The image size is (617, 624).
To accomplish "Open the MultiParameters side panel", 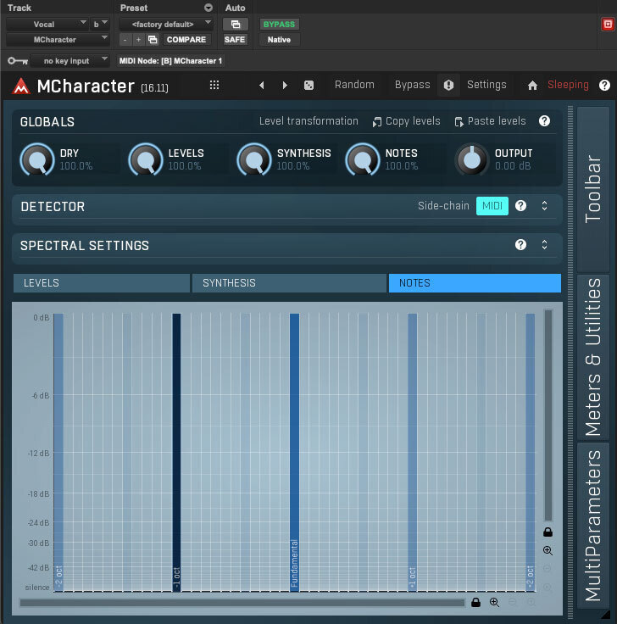I will pos(593,526).
